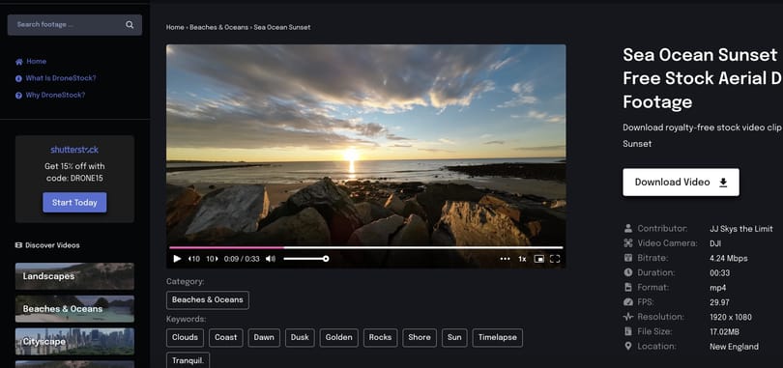Screen dimensions: 783x368
Task: Click the drone icon beside Video Camera
Action: click(628, 243)
